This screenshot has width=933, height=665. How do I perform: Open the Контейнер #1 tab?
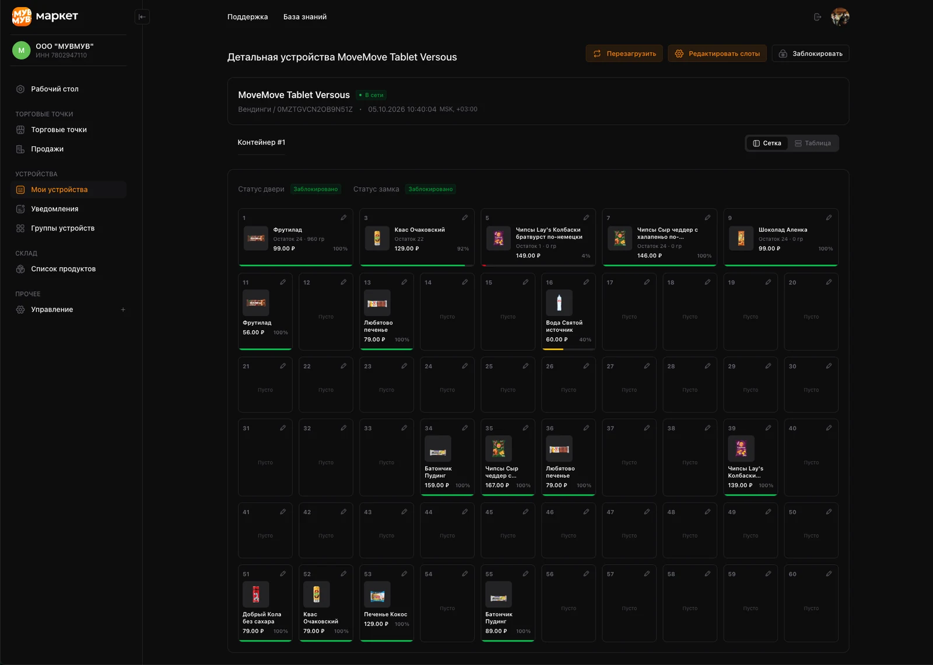261,142
